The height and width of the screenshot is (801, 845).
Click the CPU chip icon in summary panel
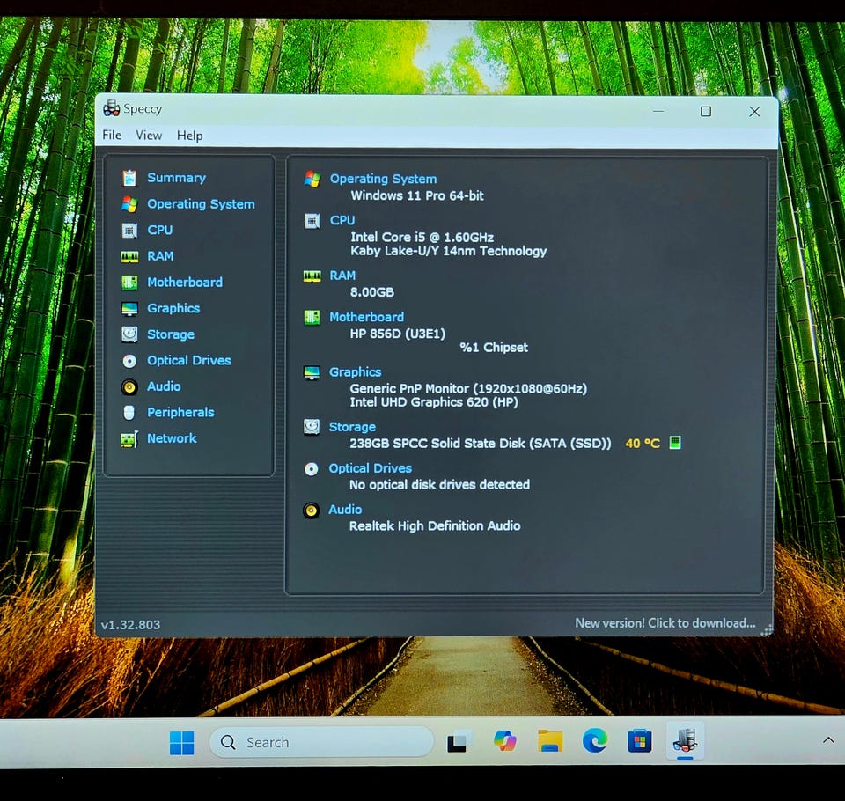click(312, 221)
